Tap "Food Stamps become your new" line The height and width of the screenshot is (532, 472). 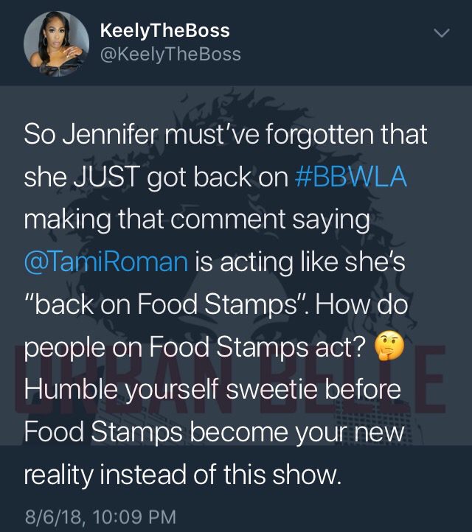[x=214, y=432]
